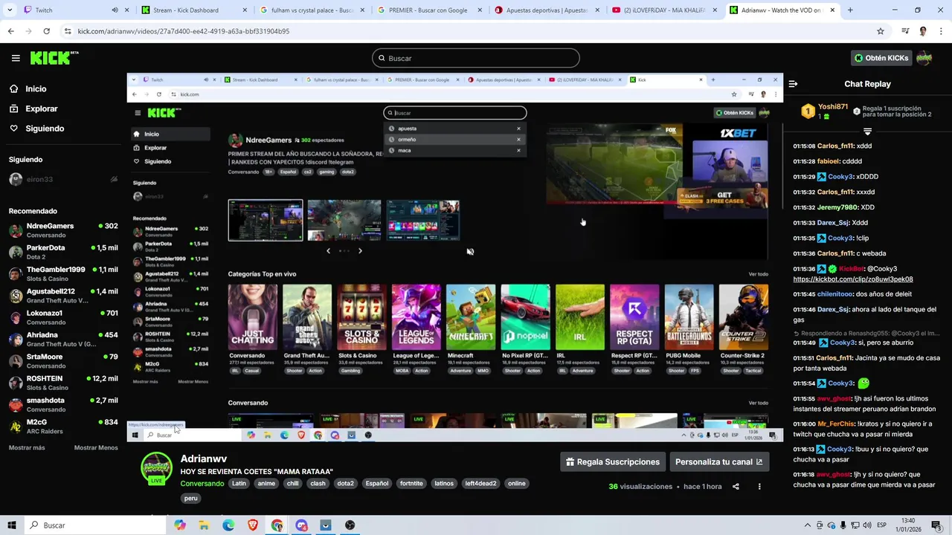Select the fortntite tag

[411, 484]
